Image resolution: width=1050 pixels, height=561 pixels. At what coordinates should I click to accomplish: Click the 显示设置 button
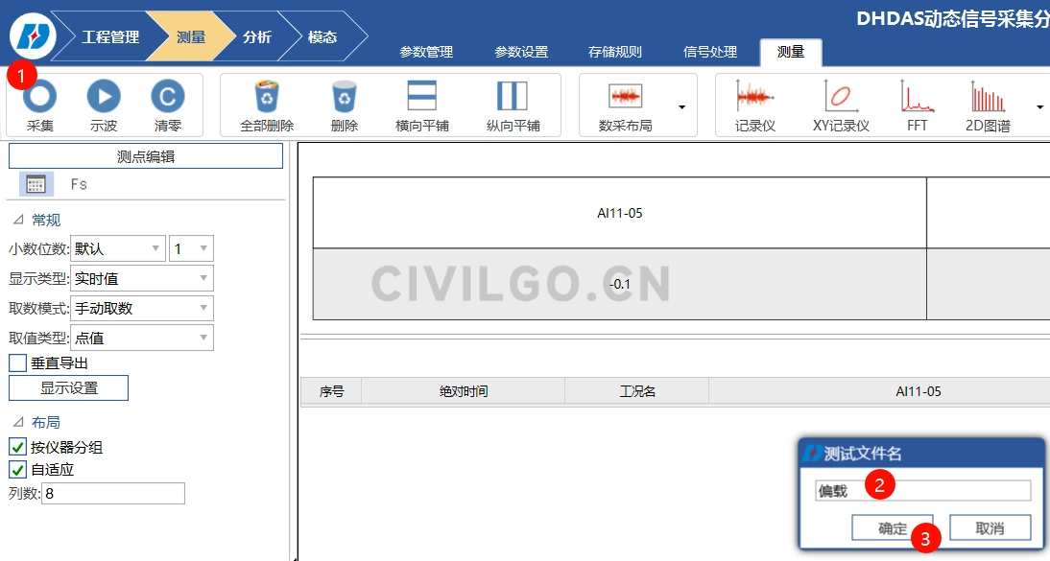(68, 388)
